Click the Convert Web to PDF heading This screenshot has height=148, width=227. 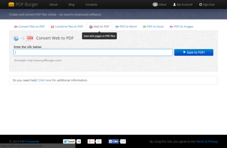coord(55,38)
